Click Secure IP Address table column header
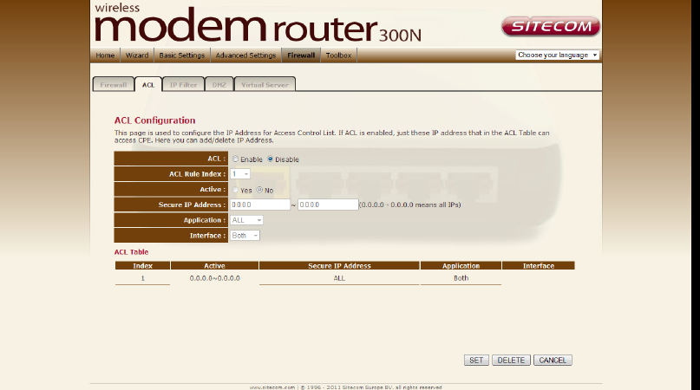Viewport: 700px width, 390px height. click(339, 265)
